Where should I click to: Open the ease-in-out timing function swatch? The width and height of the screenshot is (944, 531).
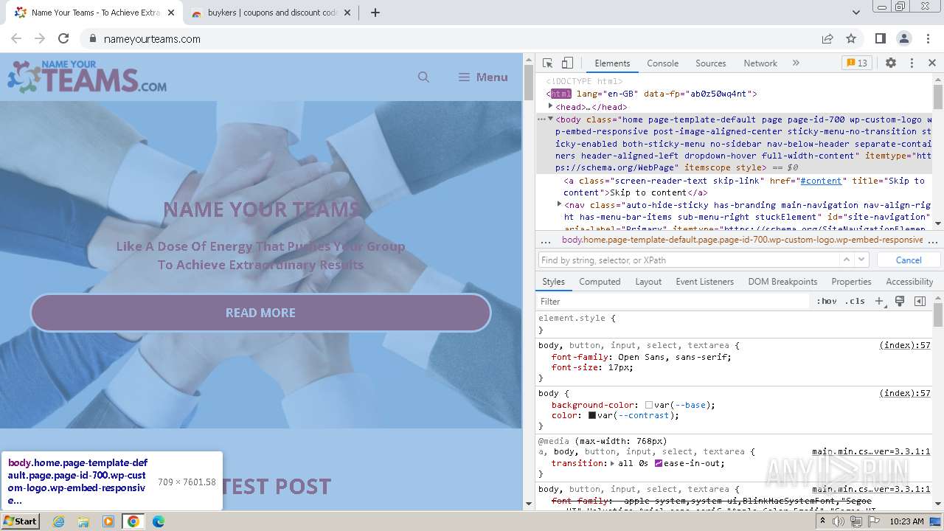point(658,464)
